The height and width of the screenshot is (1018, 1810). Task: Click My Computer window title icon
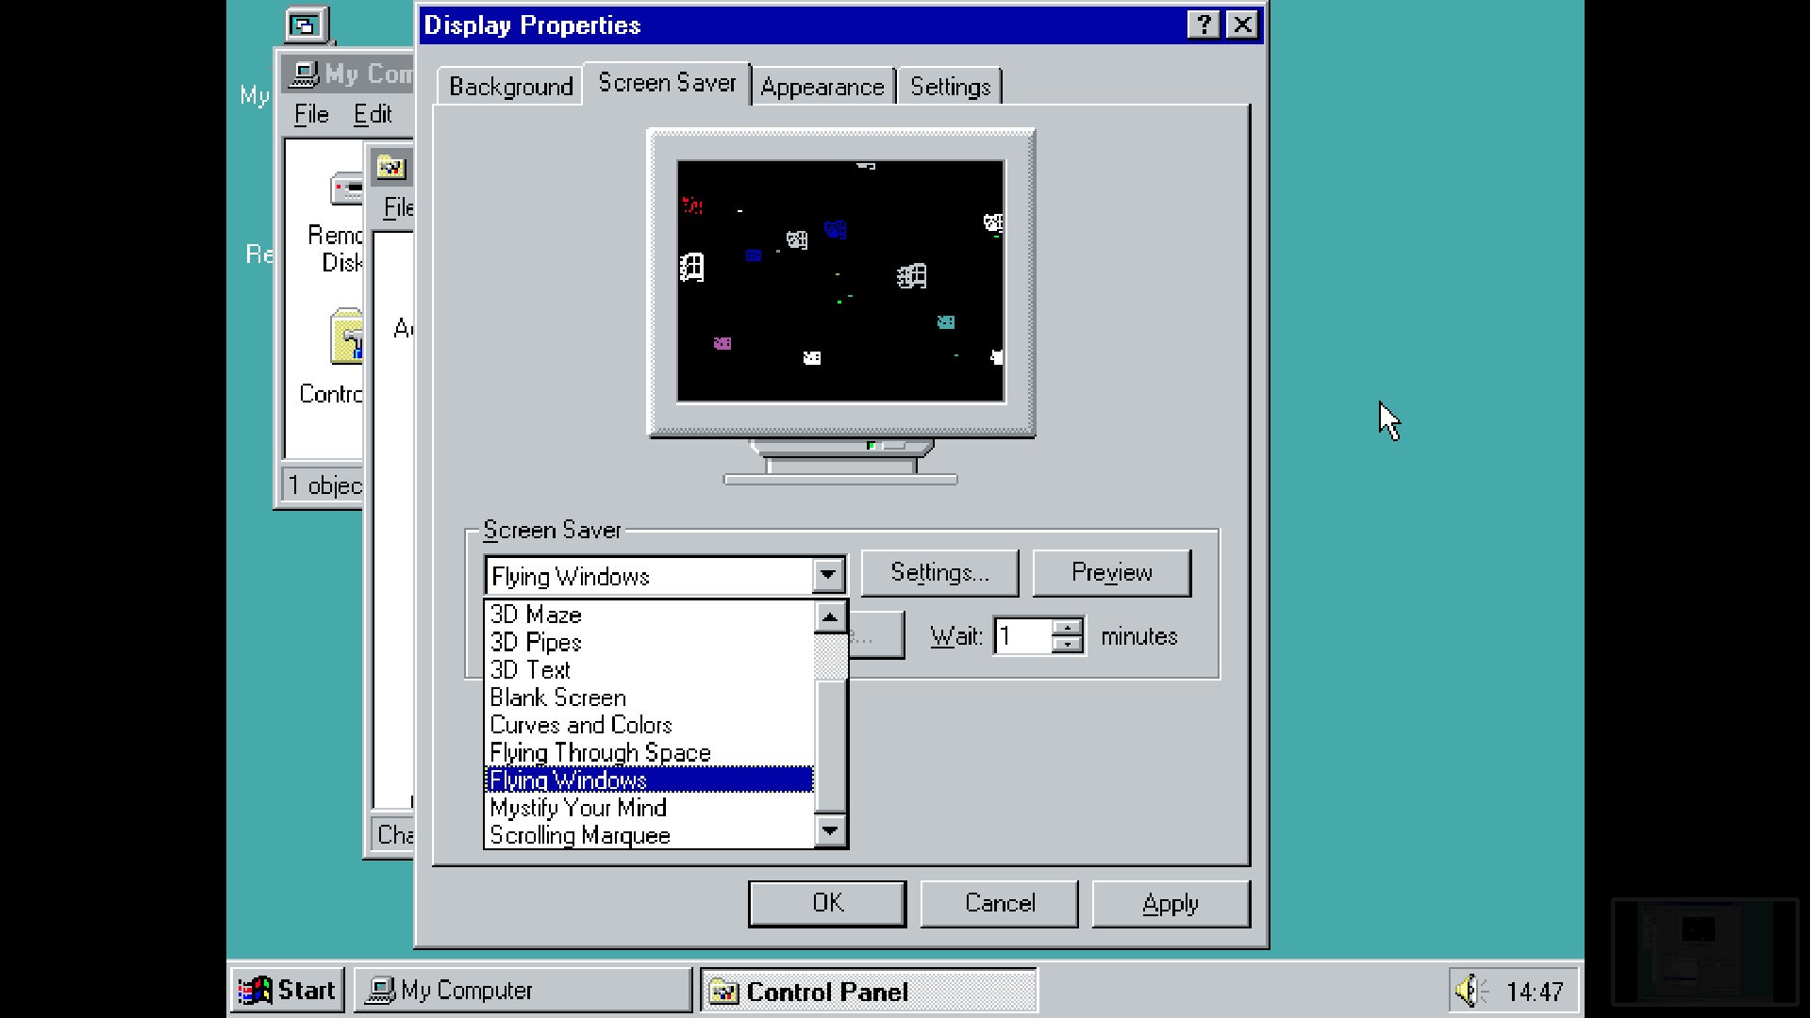pyautogui.click(x=304, y=74)
